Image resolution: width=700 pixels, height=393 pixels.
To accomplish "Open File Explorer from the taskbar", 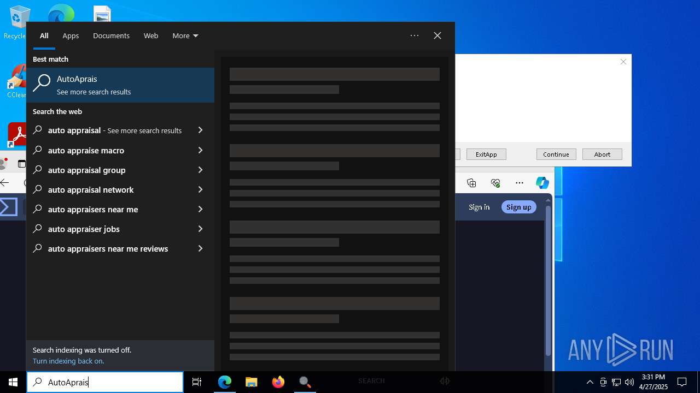I will 252,382.
